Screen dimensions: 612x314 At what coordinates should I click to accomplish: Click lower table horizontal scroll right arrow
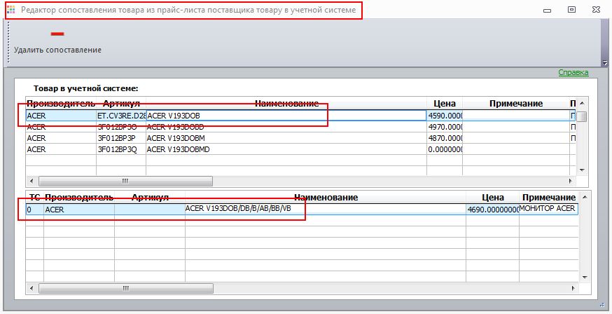(573, 289)
